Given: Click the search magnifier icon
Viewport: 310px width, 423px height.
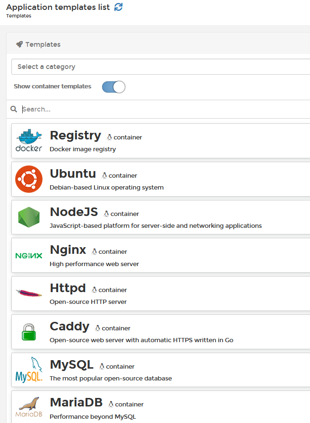Looking at the screenshot, I should (14, 109).
